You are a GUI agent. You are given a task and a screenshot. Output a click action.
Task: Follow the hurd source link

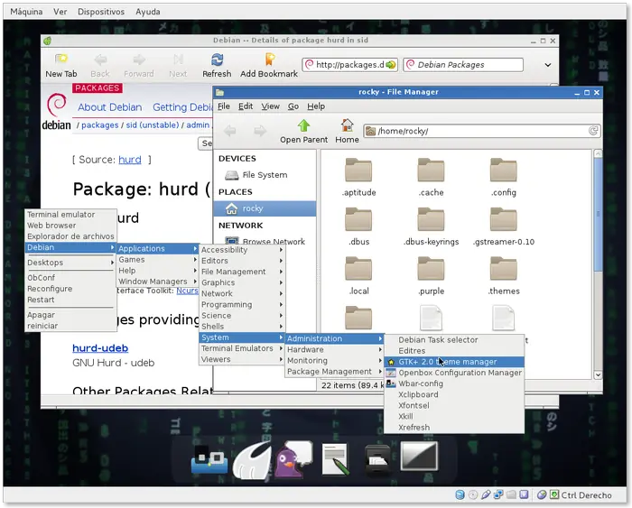[x=130, y=160]
